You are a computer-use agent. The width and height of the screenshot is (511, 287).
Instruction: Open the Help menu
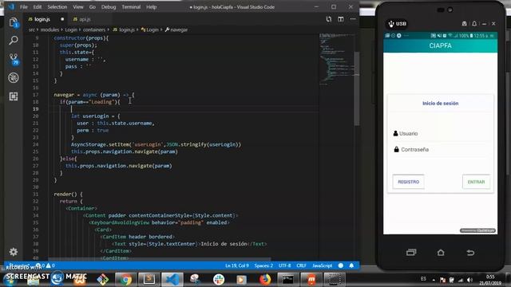click(151, 7)
